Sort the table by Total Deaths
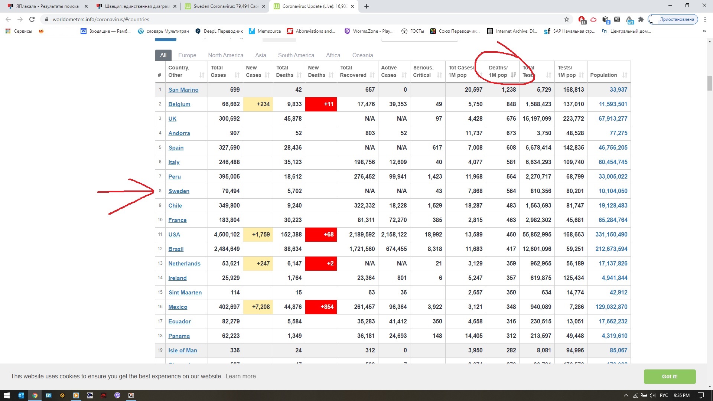The width and height of the screenshot is (713, 401). point(289,71)
